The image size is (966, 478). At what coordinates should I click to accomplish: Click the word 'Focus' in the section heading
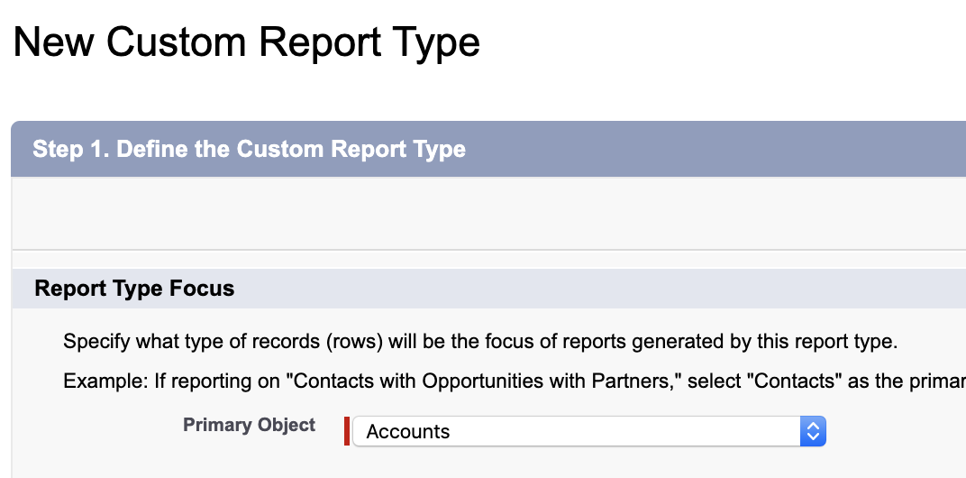point(204,289)
